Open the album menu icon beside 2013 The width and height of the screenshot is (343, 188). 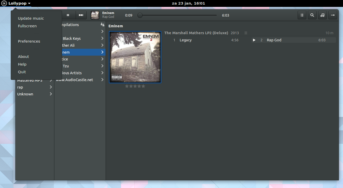[246, 33]
